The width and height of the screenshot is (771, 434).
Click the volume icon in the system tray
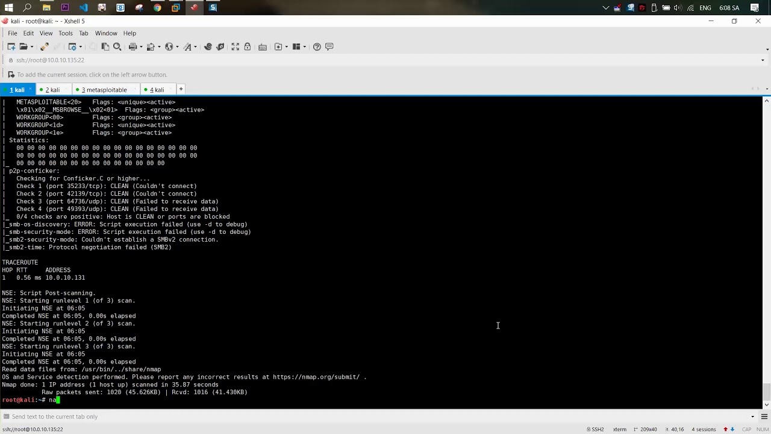(677, 7)
